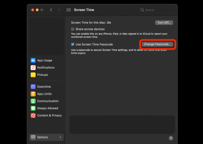Show all preferences grid icon
Viewport: 203px width, 144px height.
[69, 10]
